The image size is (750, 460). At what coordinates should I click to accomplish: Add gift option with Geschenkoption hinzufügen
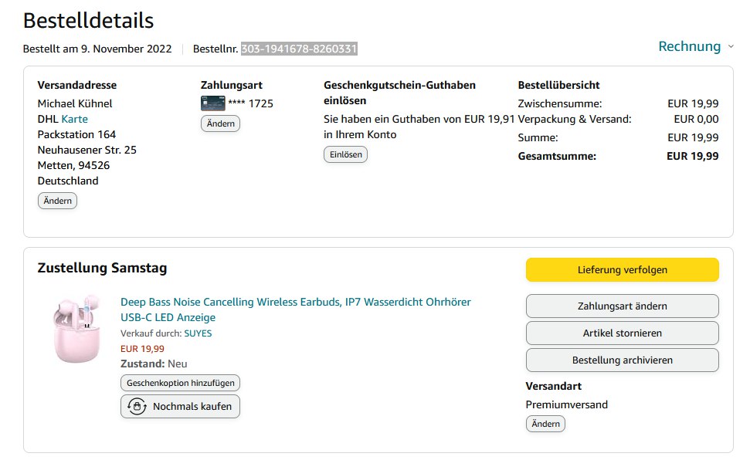[180, 383]
